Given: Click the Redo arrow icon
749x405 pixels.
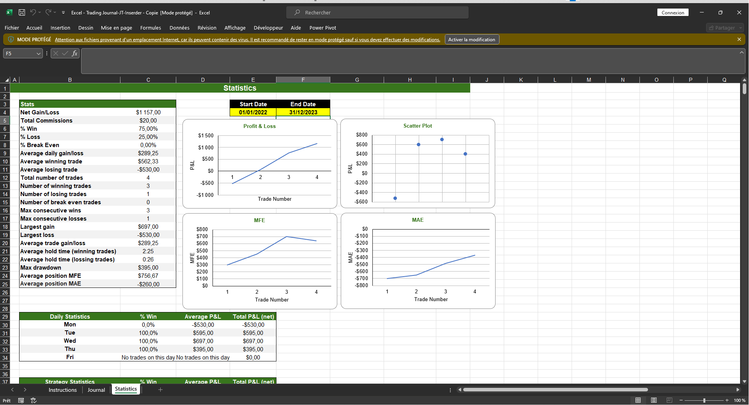Looking at the screenshot, I should [x=48, y=12].
